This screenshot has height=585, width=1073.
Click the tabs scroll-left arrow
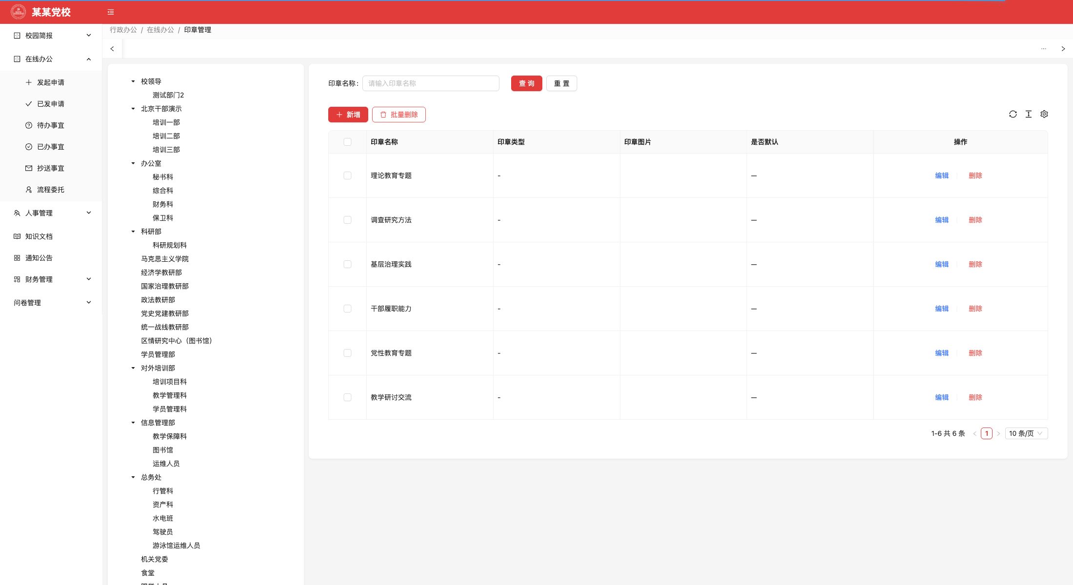coord(112,49)
